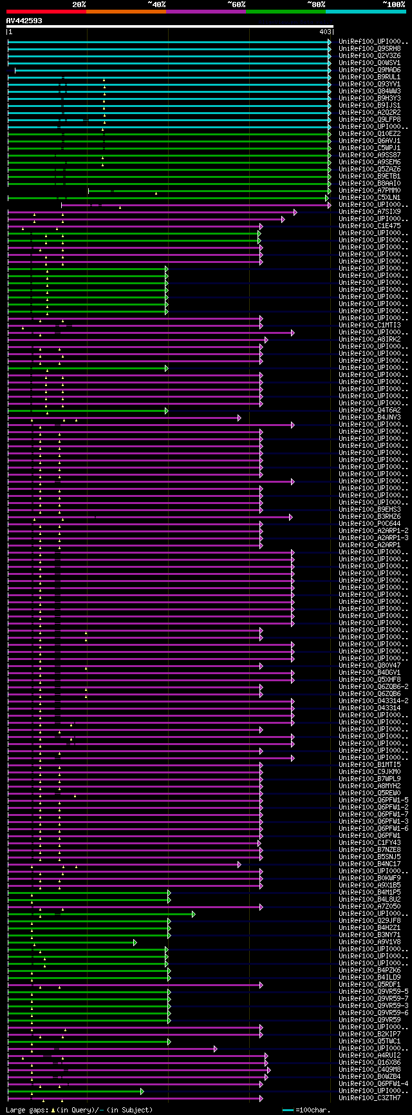This screenshot has width=412, height=1115.
Task: Open hit UniRef100_A2ARP1-3
Action: coord(373,538)
